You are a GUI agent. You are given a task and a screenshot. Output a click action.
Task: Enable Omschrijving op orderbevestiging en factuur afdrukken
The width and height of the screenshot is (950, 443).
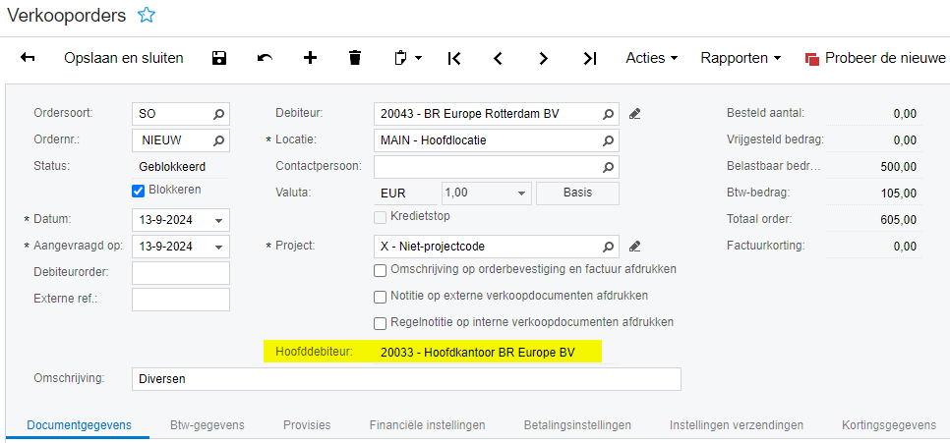coord(381,270)
